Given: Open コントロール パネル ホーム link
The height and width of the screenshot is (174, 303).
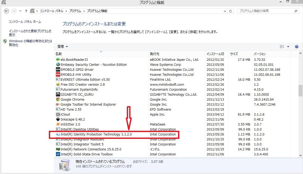Looking at the screenshot, I should (x=25, y=22).
